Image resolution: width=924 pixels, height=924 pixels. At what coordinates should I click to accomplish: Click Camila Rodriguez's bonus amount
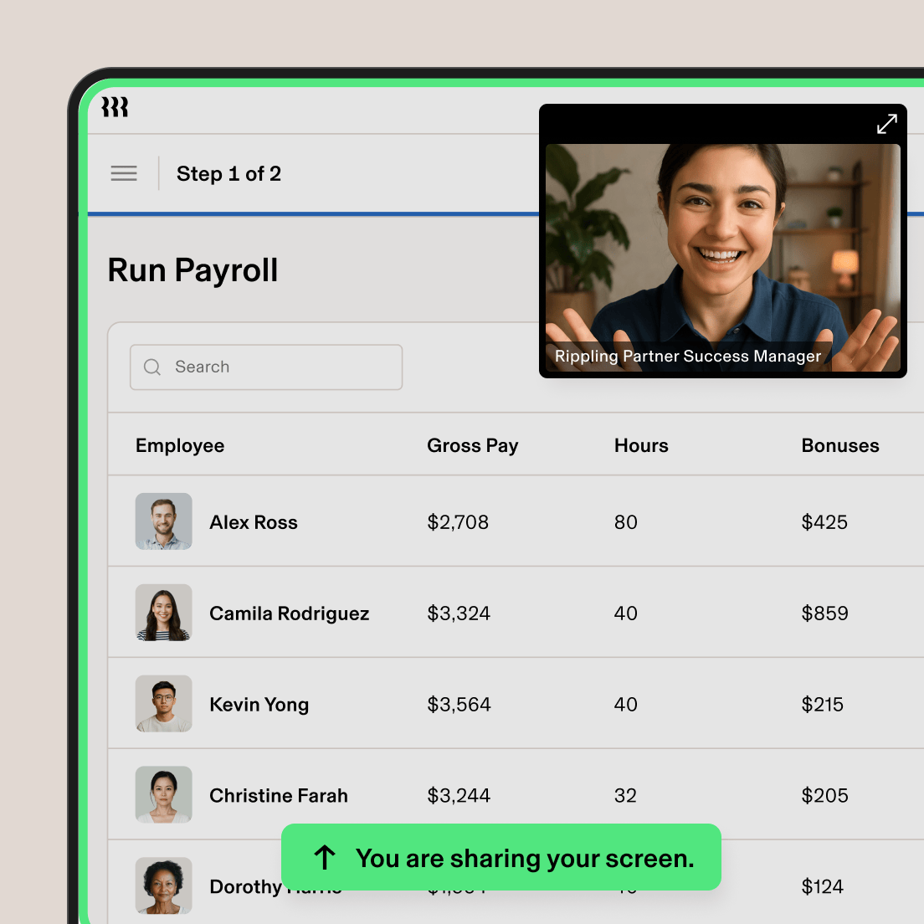825,613
